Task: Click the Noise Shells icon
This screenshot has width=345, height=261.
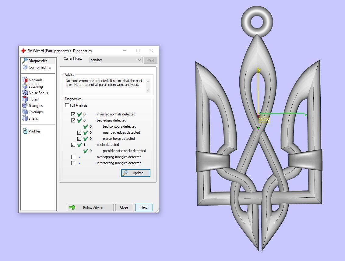Action: tap(25, 93)
